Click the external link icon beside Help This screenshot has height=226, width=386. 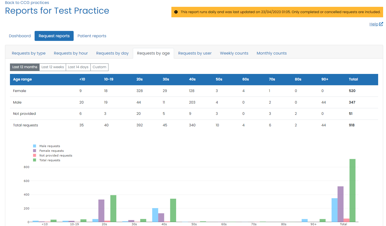pyautogui.click(x=381, y=24)
